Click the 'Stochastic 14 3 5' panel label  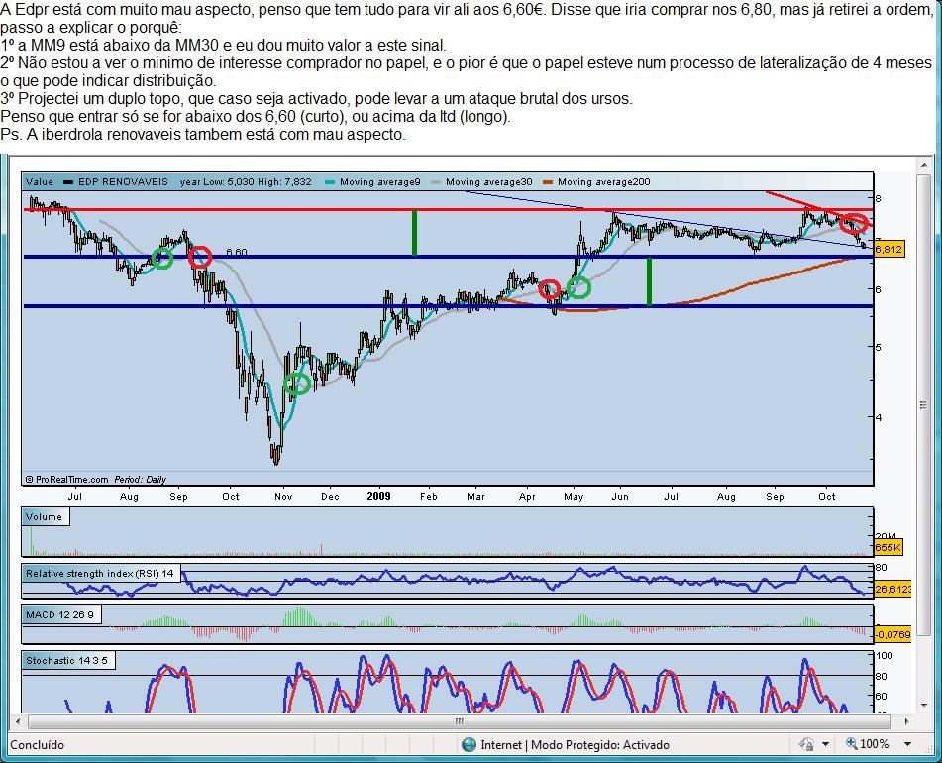coord(66,660)
